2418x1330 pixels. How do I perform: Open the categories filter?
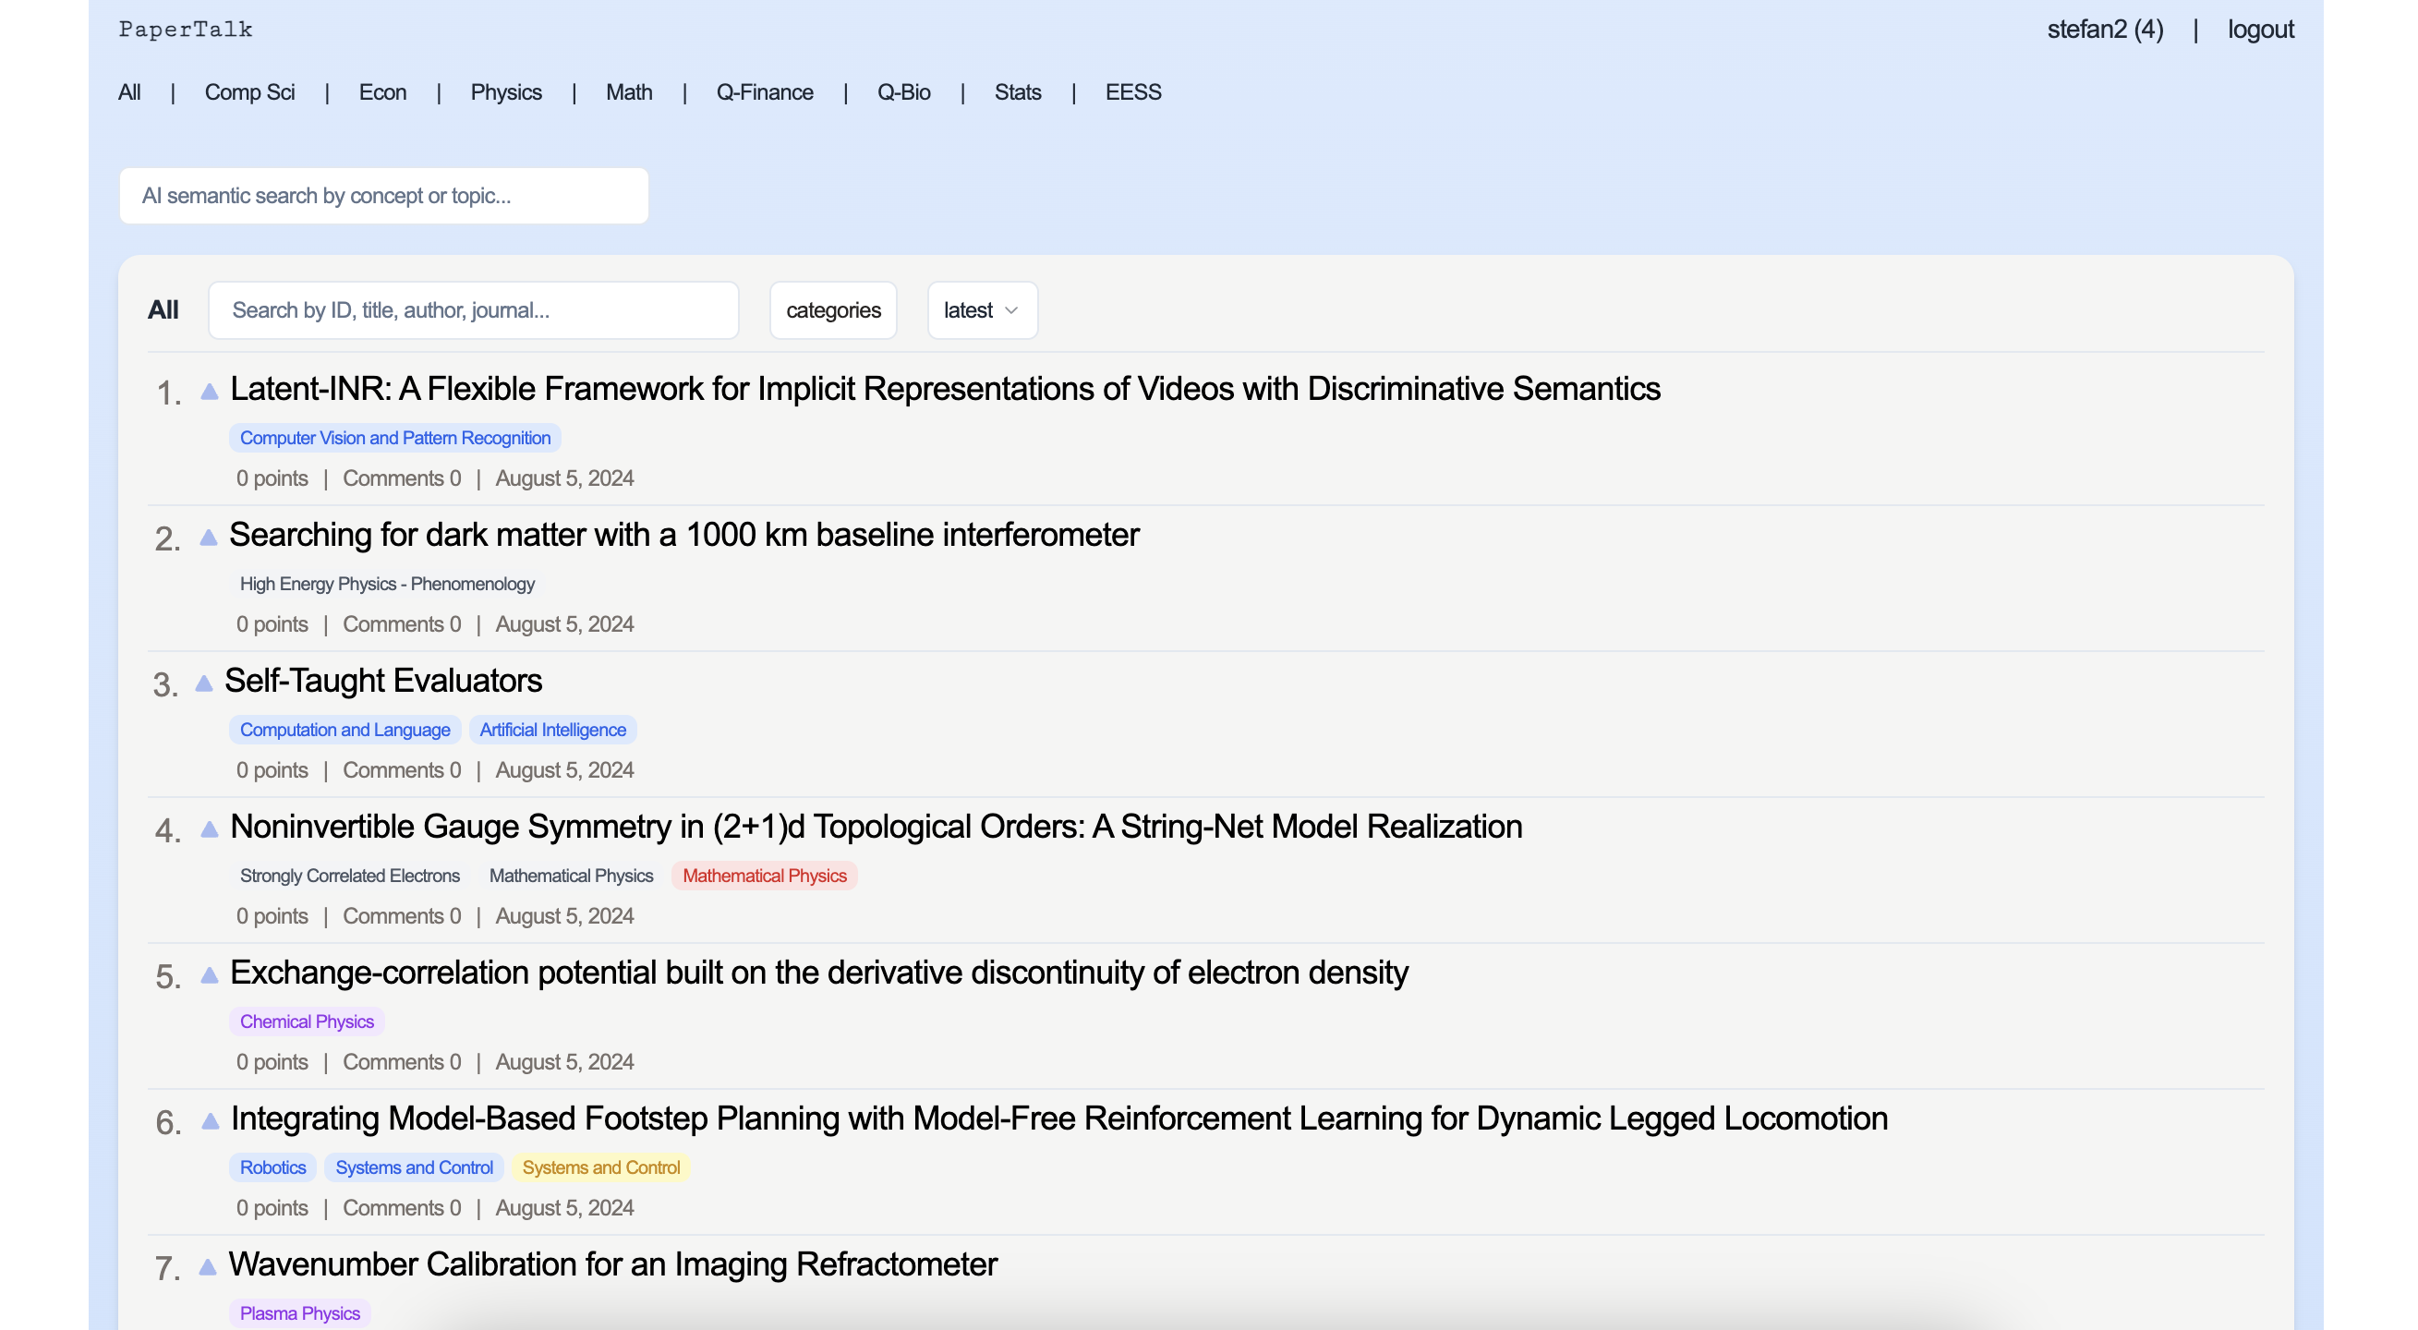pos(832,309)
